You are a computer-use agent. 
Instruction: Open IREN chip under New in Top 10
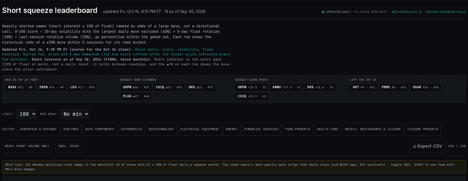(51, 87)
